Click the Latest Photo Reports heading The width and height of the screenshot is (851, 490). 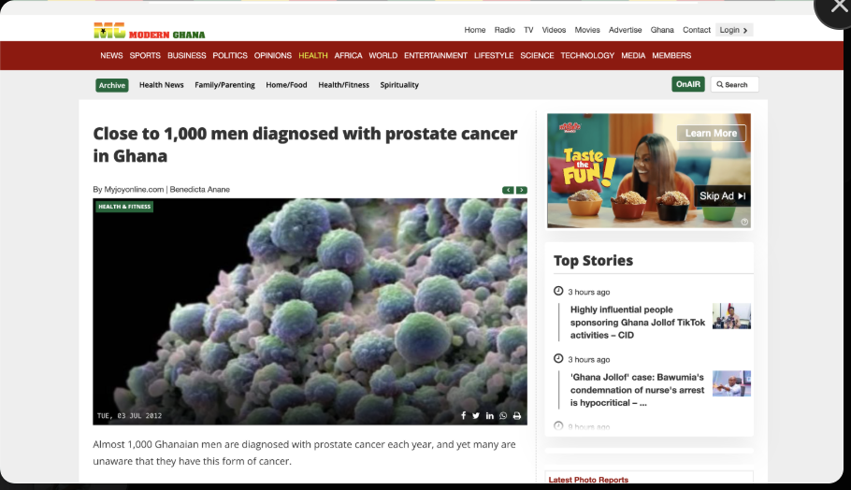pyautogui.click(x=588, y=480)
